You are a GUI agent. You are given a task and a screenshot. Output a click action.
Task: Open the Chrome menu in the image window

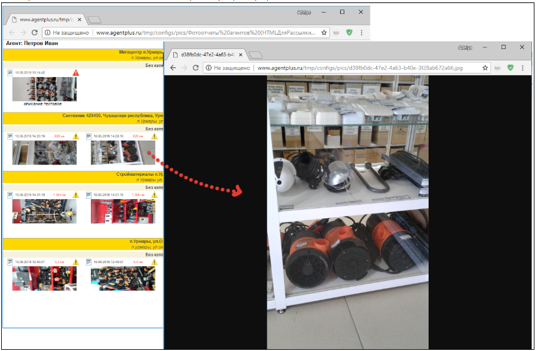click(x=522, y=68)
